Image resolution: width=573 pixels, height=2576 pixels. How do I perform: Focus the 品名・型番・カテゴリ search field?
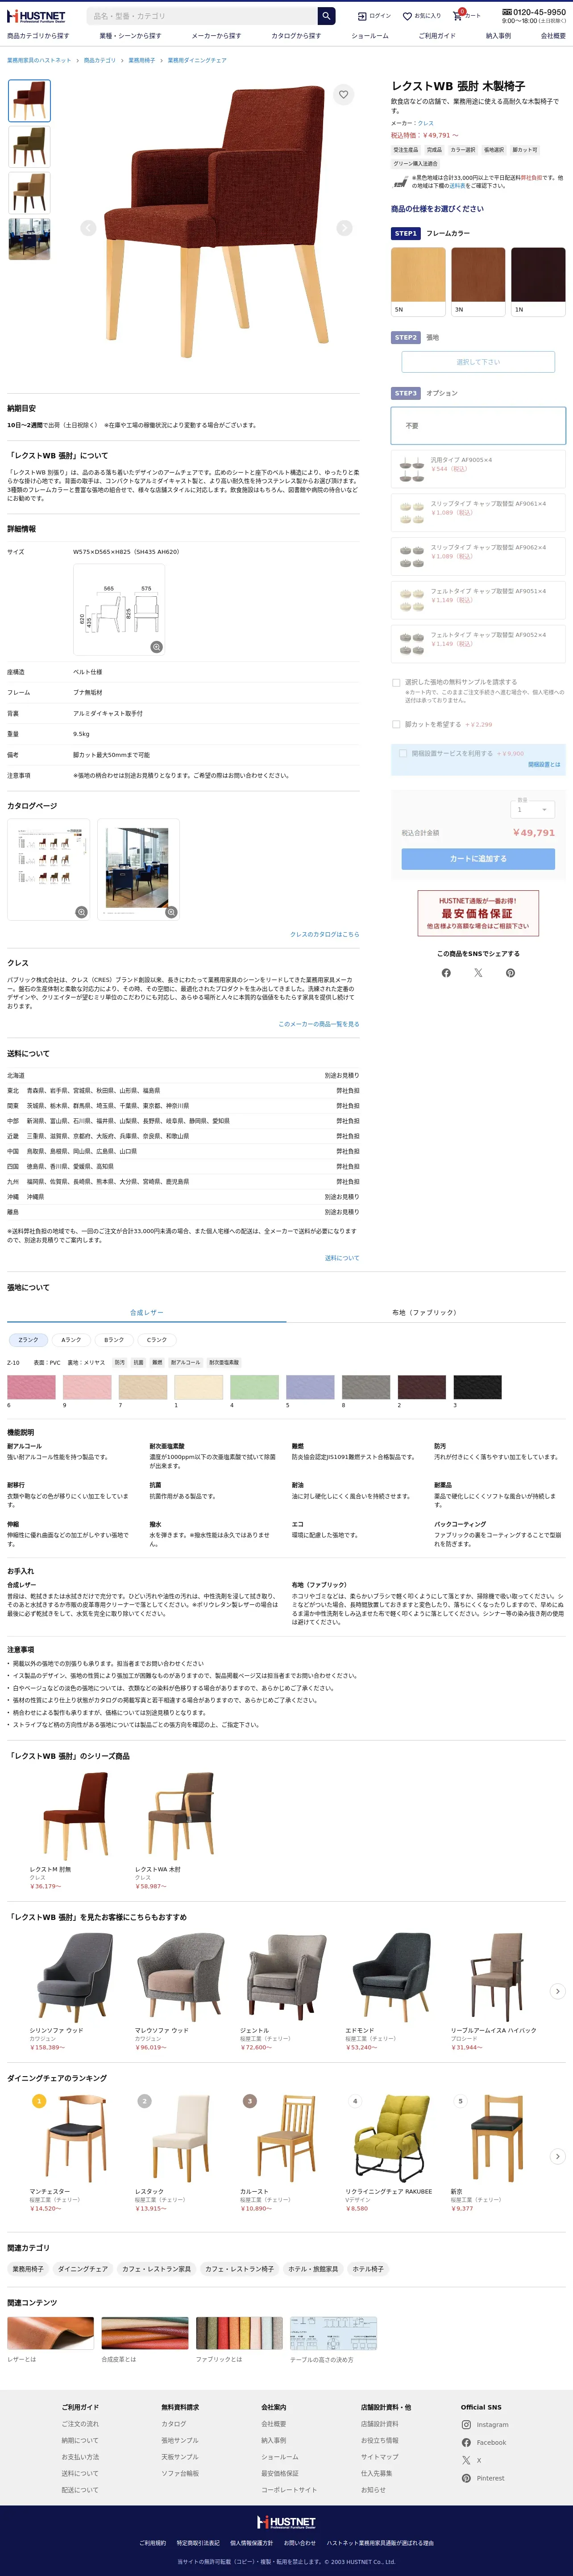[202, 16]
